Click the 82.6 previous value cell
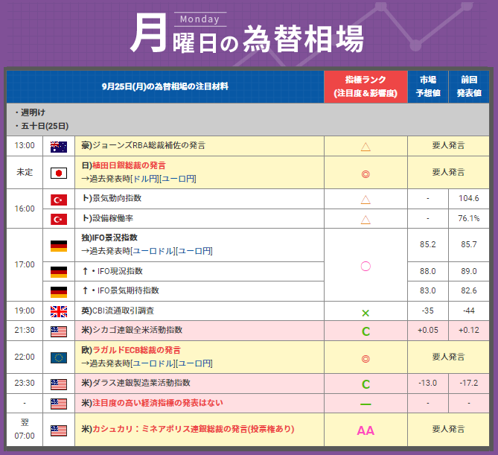 point(469,290)
